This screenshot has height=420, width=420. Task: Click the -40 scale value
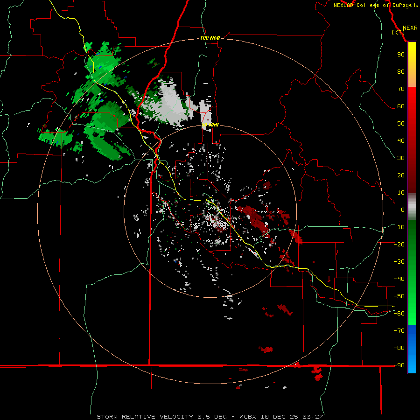point(399,279)
